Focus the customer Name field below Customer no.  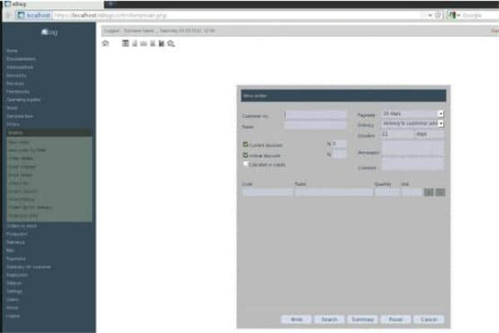(315, 125)
